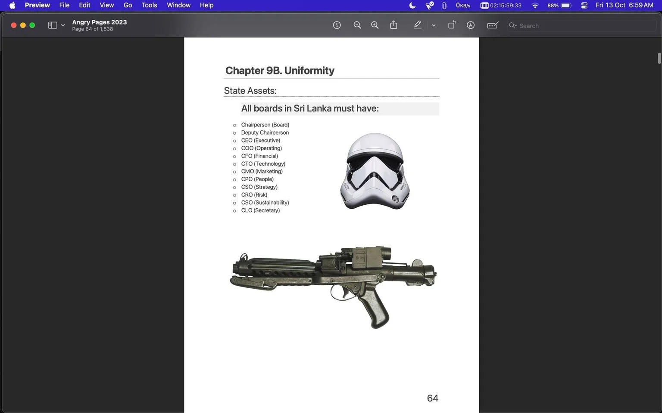This screenshot has width=662, height=413.
Task: Show the Markup toolbar
Action: point(471,25)
